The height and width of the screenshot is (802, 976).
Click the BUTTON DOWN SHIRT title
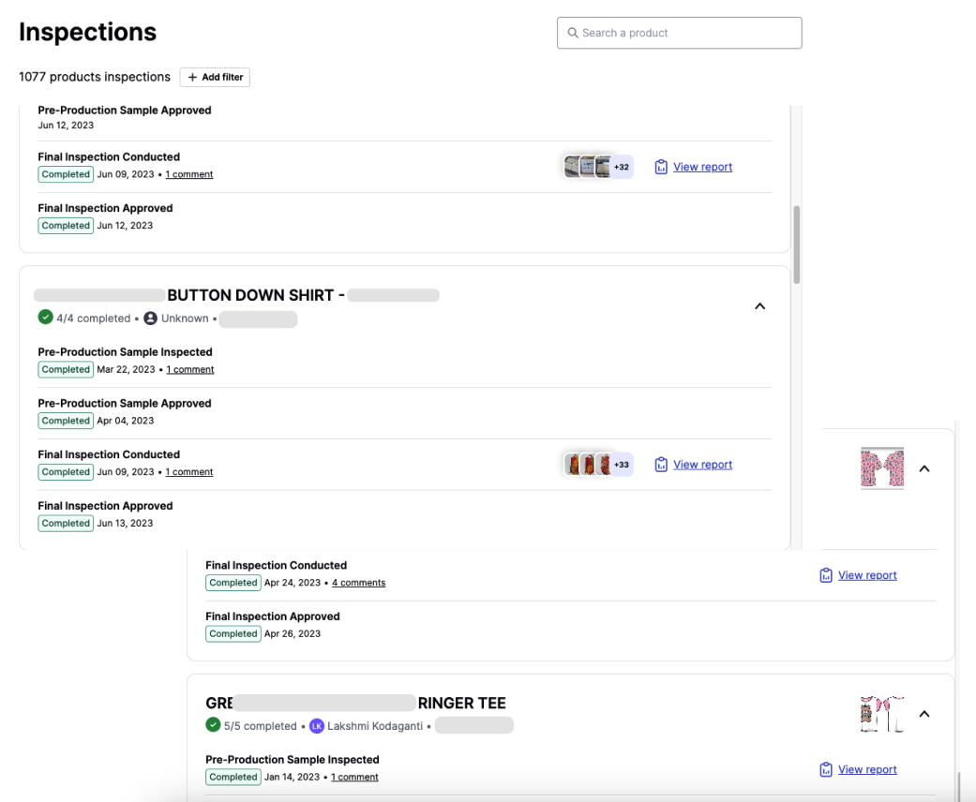[256, 295]
